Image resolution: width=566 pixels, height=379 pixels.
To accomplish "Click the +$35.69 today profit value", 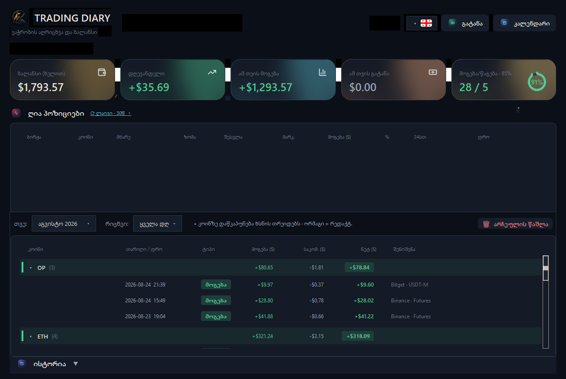I will pyautogui.click(x=149, y=87).
